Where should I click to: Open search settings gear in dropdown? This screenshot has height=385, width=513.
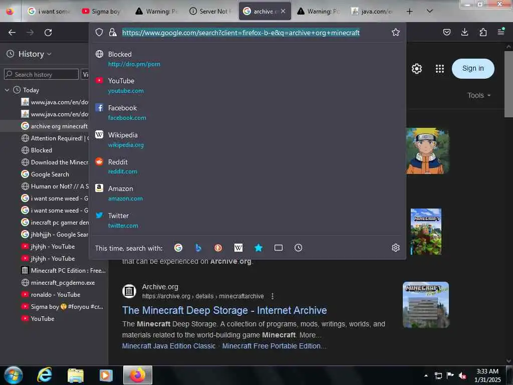point(396,248)
